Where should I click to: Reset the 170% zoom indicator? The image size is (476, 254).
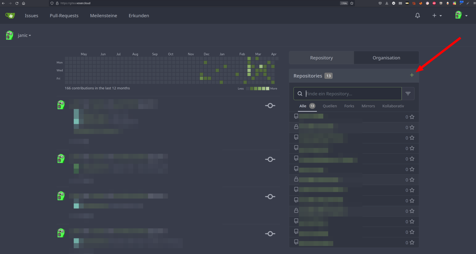344,3
